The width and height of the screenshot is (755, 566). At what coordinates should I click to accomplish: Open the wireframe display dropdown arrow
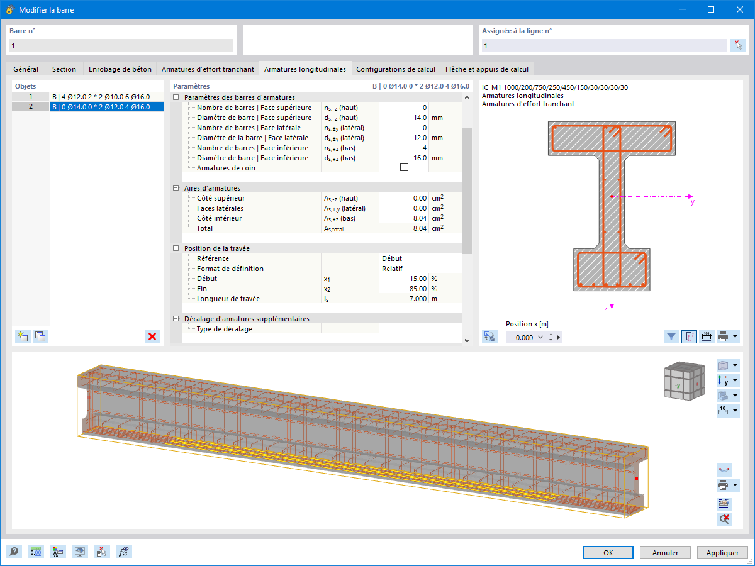[735, 365]
